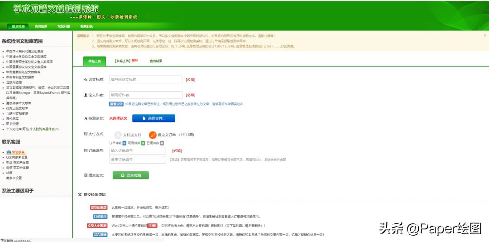The width and height of the screenshot is (489, 242).
Task: Click the 中国专利全文数据库 list item
Action: pos(20,77)
